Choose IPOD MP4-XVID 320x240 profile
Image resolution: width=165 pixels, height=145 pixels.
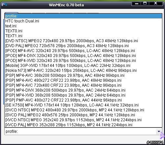83,61
